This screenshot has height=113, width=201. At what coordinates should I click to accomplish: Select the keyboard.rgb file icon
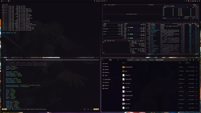pyautogui.click(x=123, y=96)
